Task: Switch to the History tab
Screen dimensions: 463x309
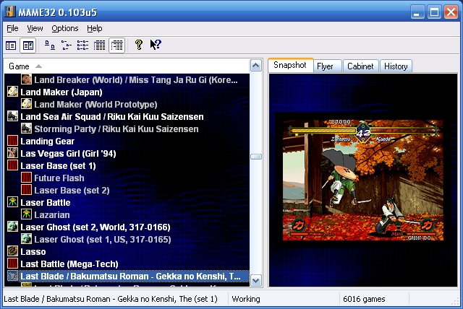Action: 396,66
